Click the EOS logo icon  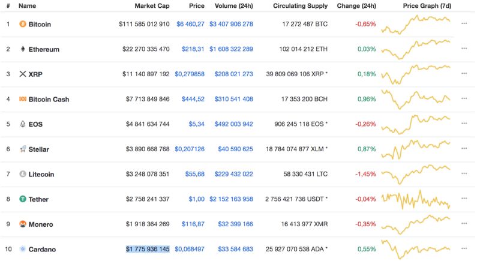(23, 124)
